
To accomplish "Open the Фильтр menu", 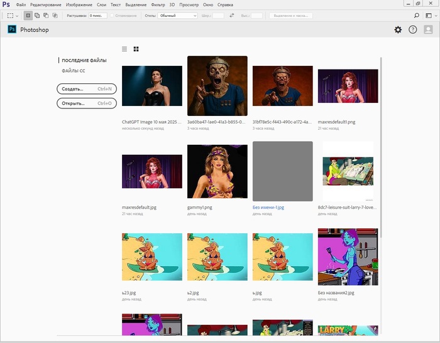I will [158, 5].
